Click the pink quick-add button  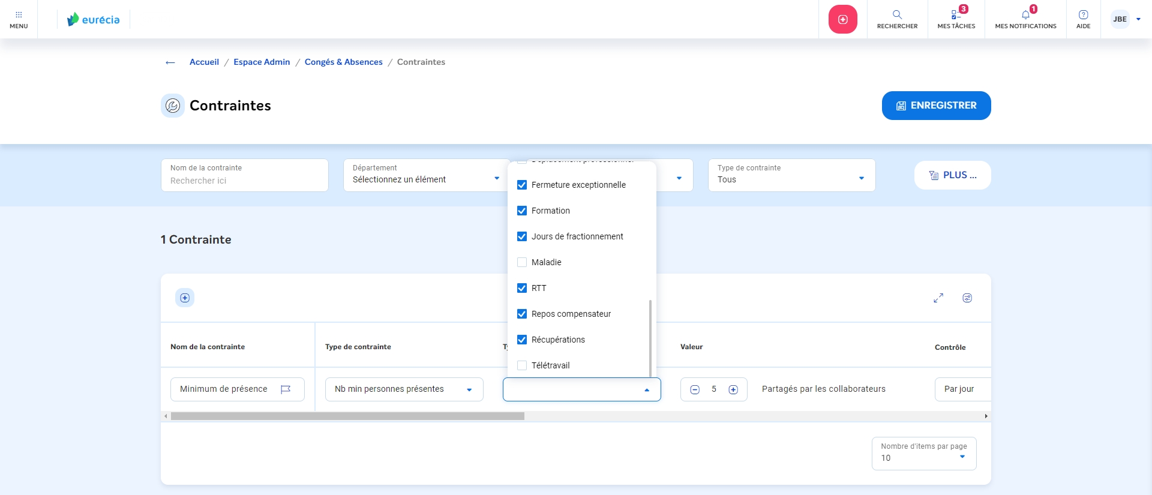[843, 19]
